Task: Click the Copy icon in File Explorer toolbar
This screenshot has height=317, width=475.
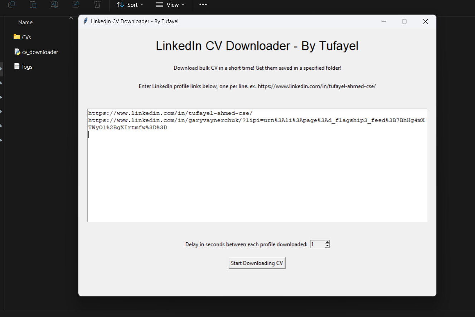Action: pyautogui.click(x=11, y=4)
